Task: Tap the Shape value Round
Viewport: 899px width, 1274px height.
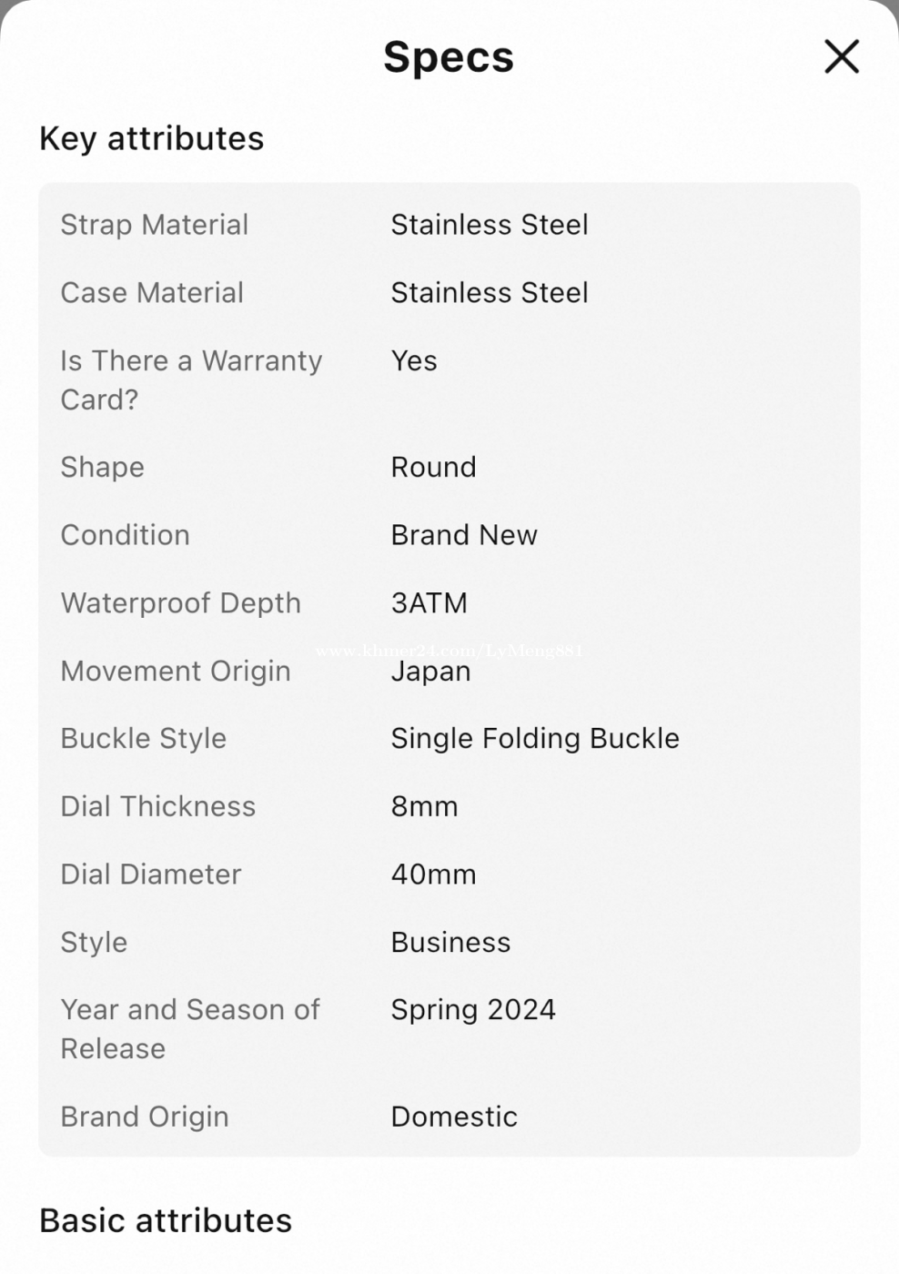Action: tap(433, 467)
